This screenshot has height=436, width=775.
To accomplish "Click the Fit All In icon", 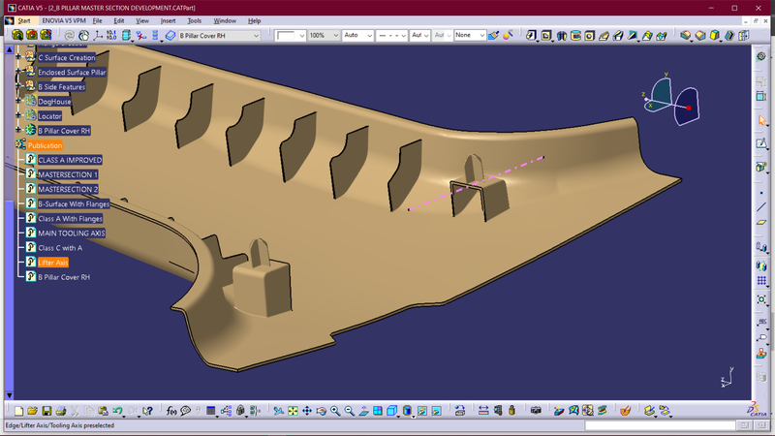I will click(293, 411).
